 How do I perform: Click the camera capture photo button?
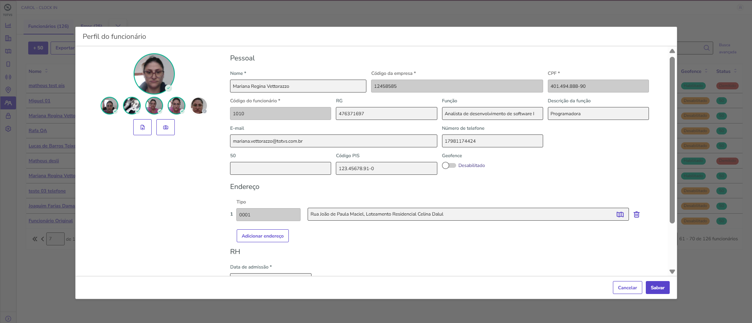tap(165, 127)
